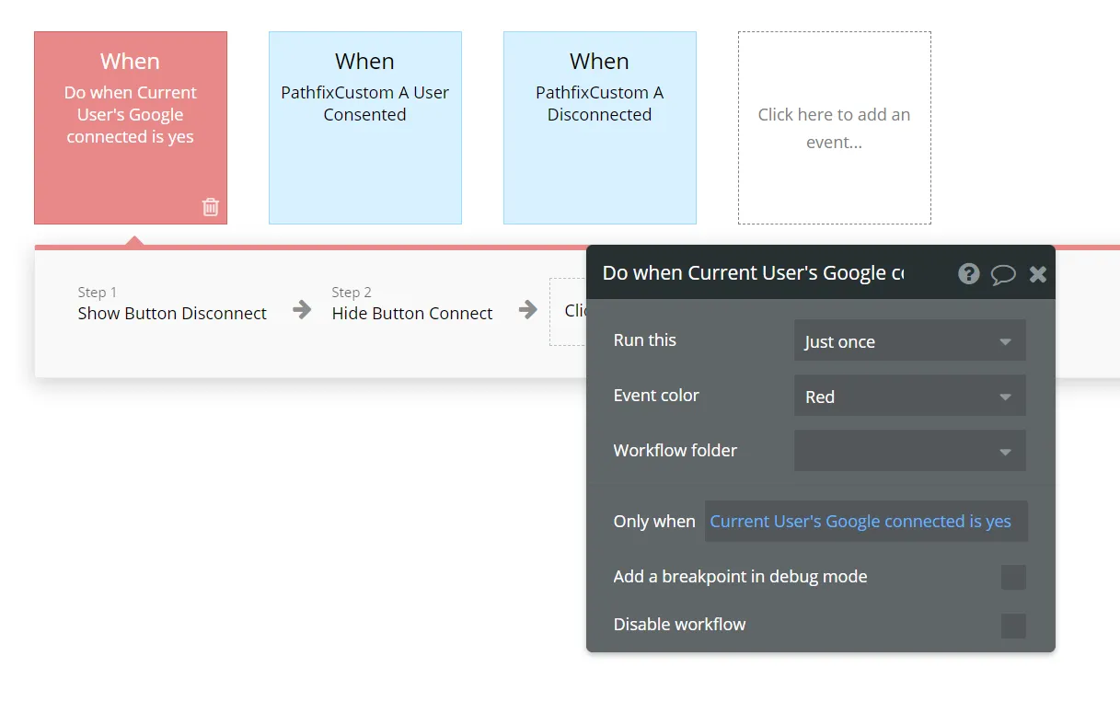Image resolution: width=1120 pixels, height=725 pixels.
Task: Open the help question mark icon
Action: 968,273
